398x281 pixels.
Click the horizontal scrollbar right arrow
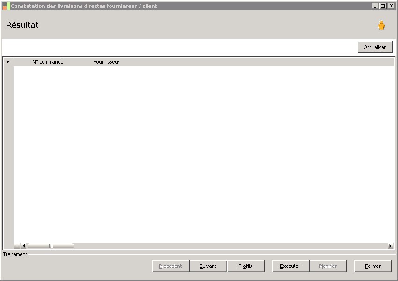[391, 246]
